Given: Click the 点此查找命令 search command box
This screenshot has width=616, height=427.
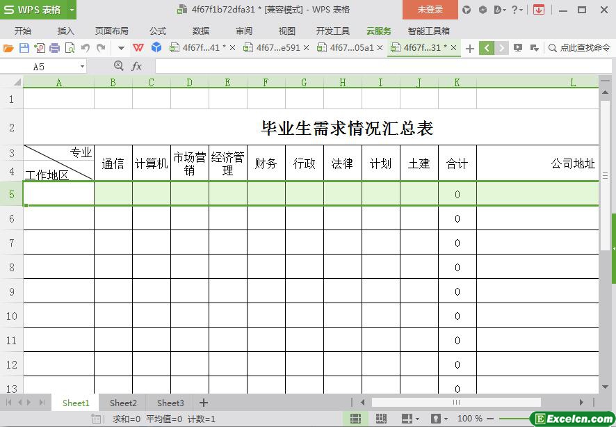Looking at the screenshot, I should (x=579, y=48).
